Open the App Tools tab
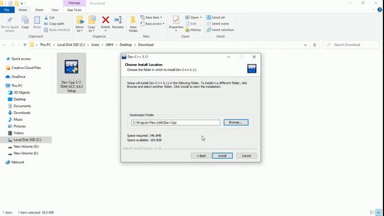 pyautogui.click(x=74, y=10)
